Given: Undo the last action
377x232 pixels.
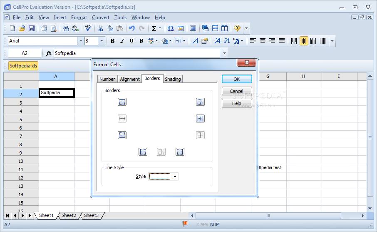Looking at the screenshot, I should pos(132,28).
